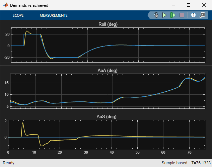The height and width of the screenshot is (167, 212).
Task: Open scope configuration settings gear icon
Action: point(156,15)
